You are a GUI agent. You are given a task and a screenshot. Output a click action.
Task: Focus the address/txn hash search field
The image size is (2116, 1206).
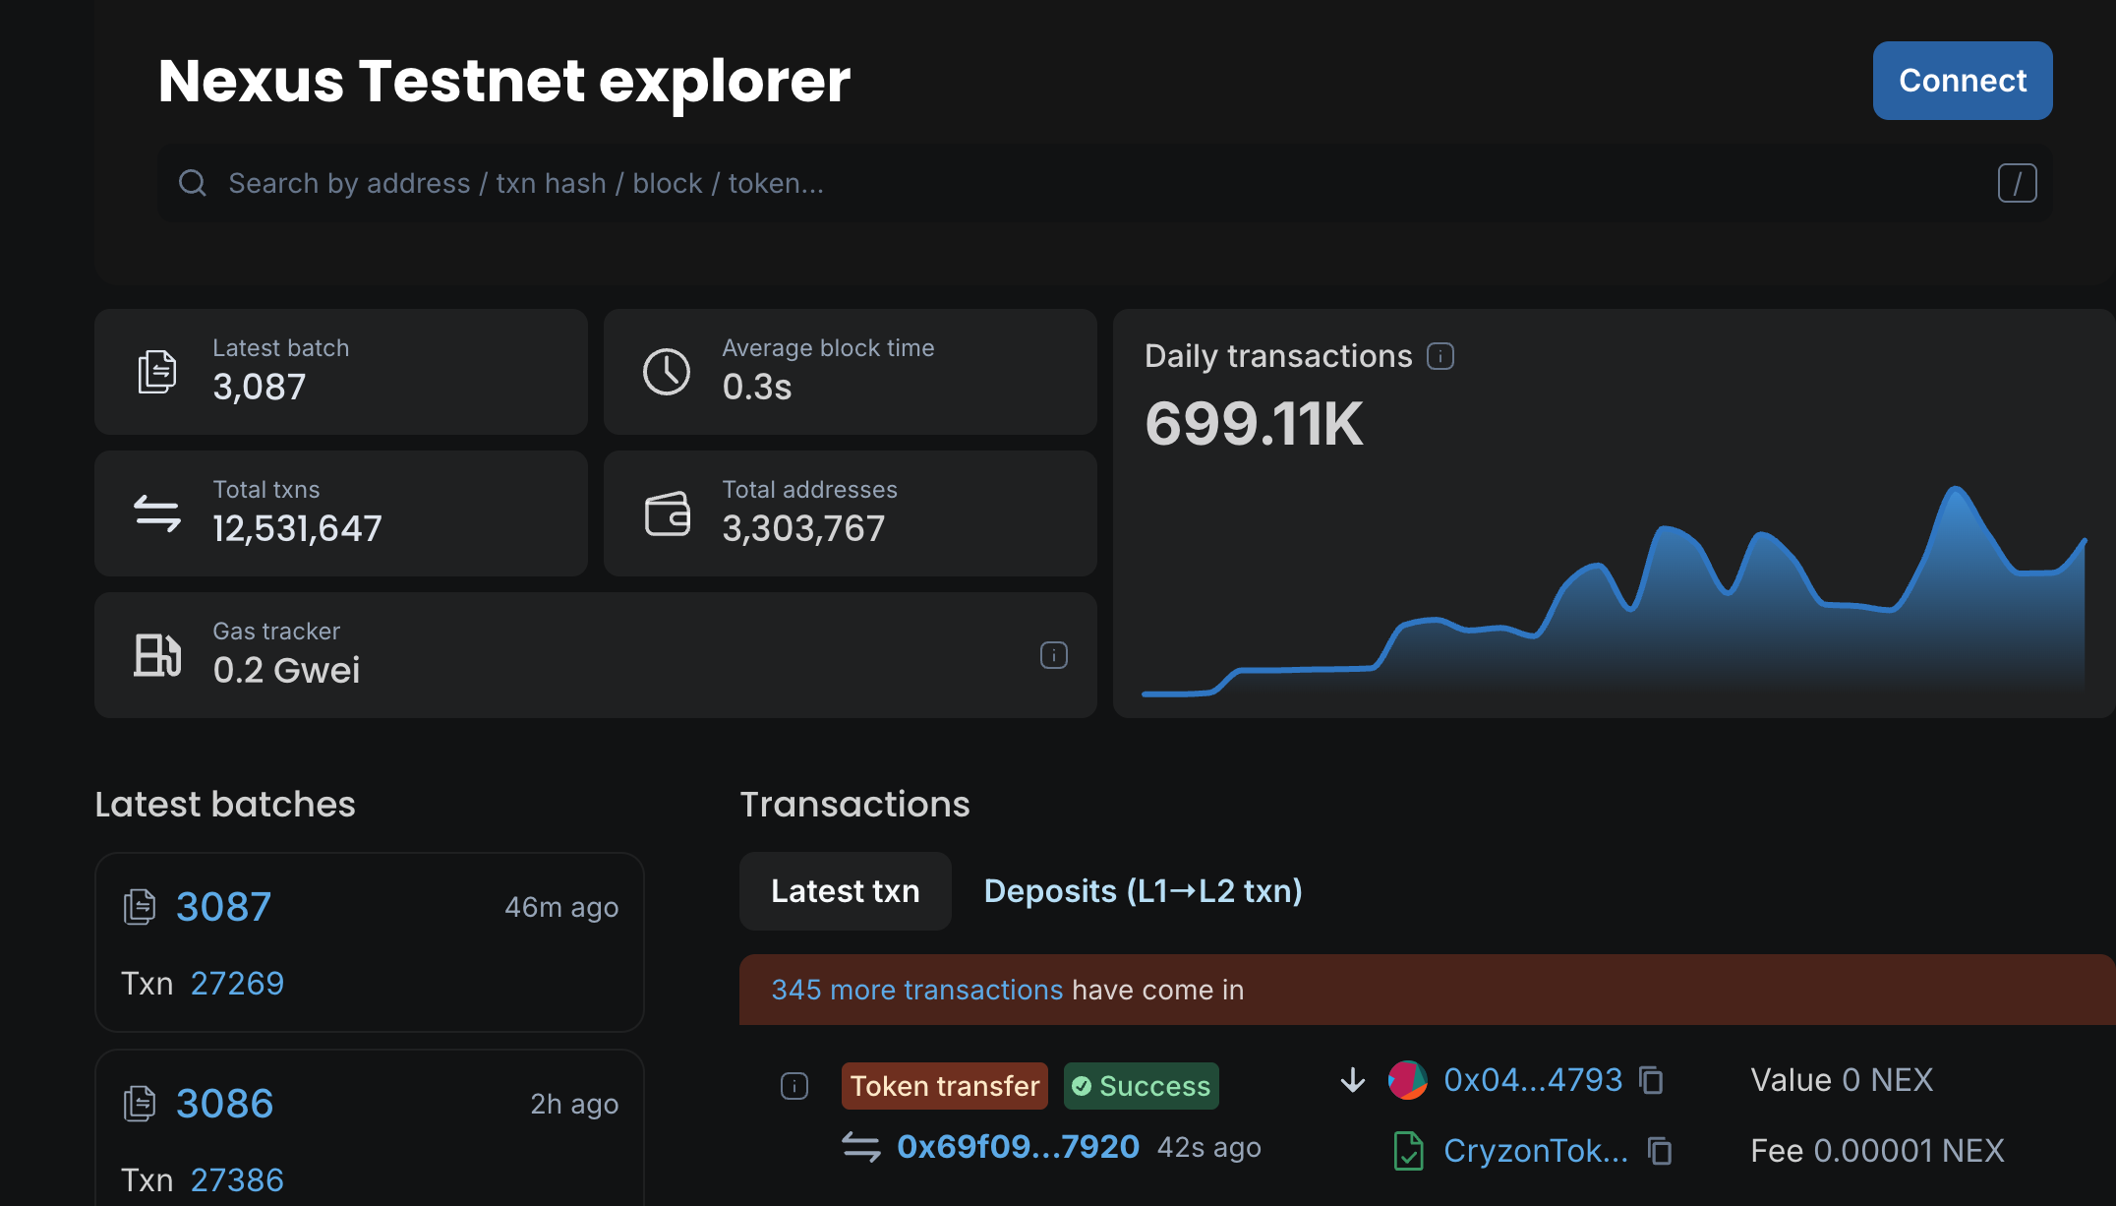[1082, 184]
